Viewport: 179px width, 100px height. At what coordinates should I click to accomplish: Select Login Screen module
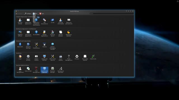point(44,70)
